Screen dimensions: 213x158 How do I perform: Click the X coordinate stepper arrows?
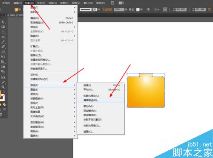click(x=174, y=9)
